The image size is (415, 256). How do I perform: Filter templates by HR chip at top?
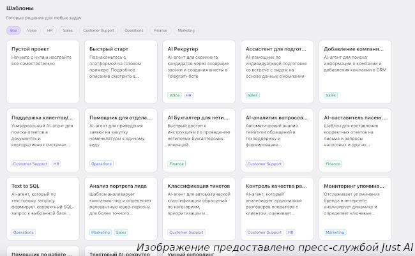tap(50, 30)
